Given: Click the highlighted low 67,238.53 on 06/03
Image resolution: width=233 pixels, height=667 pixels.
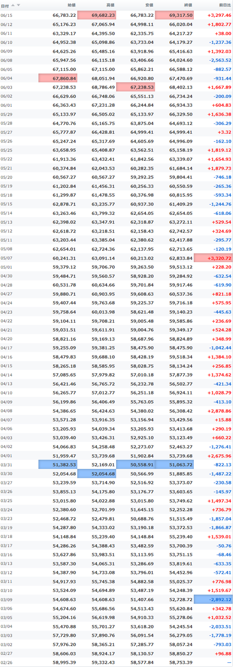Looking at the screenshot, I should click(135, 87).
